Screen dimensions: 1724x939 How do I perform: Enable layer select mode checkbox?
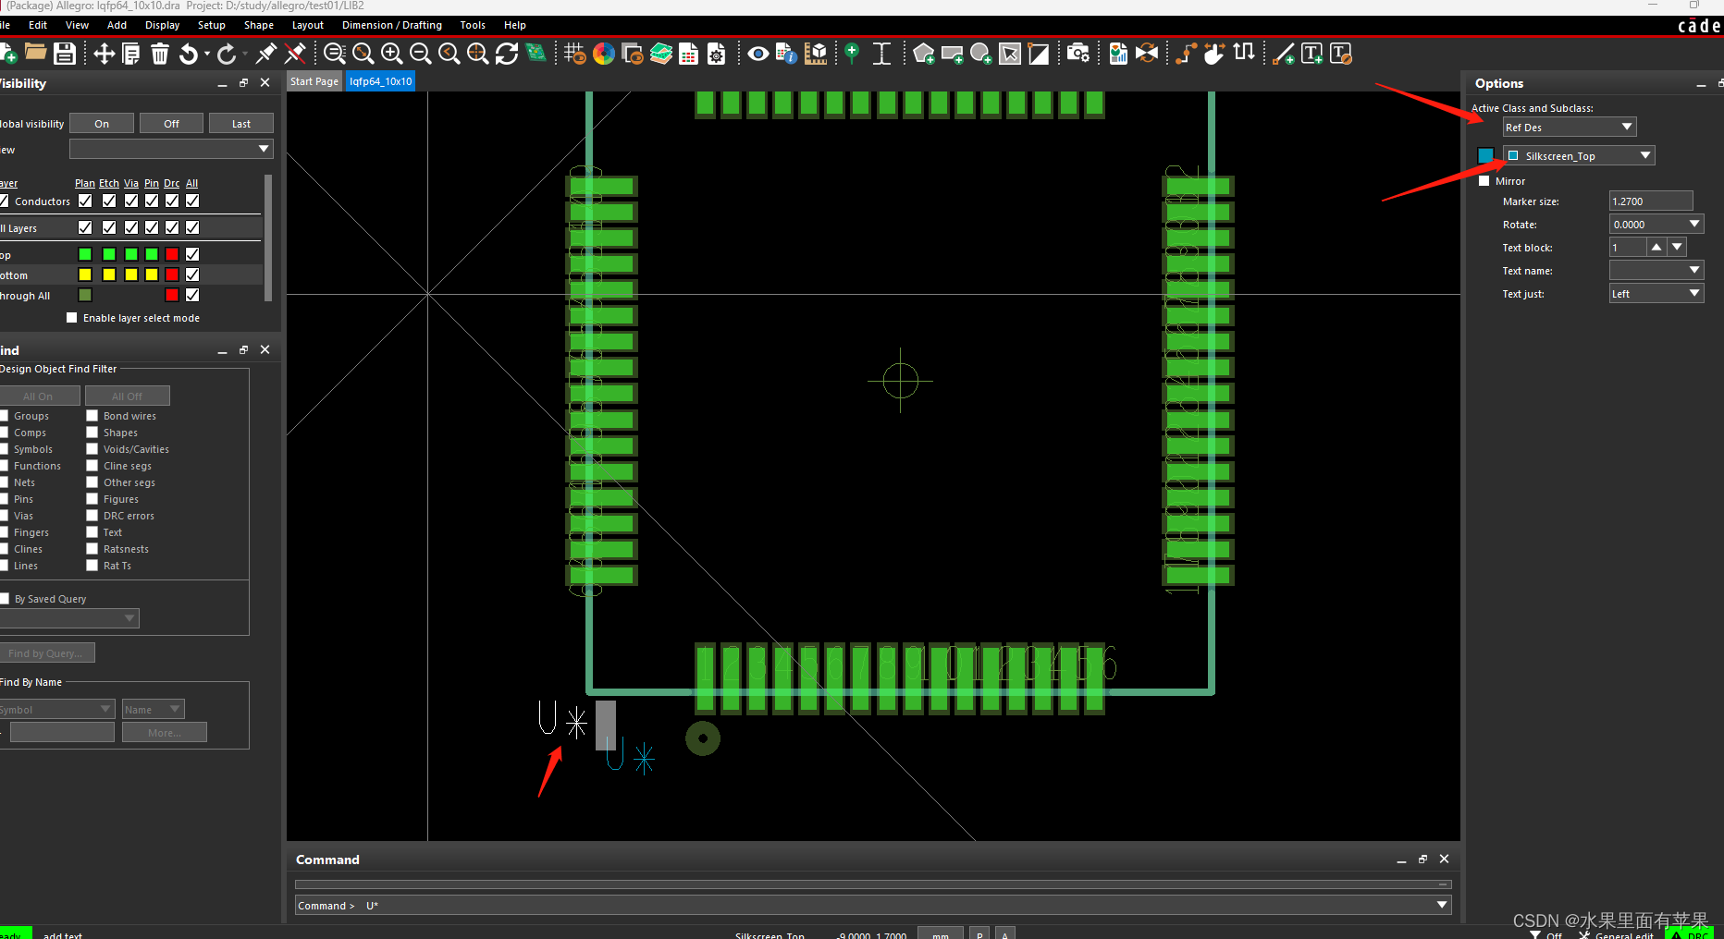tap(72, 318)
